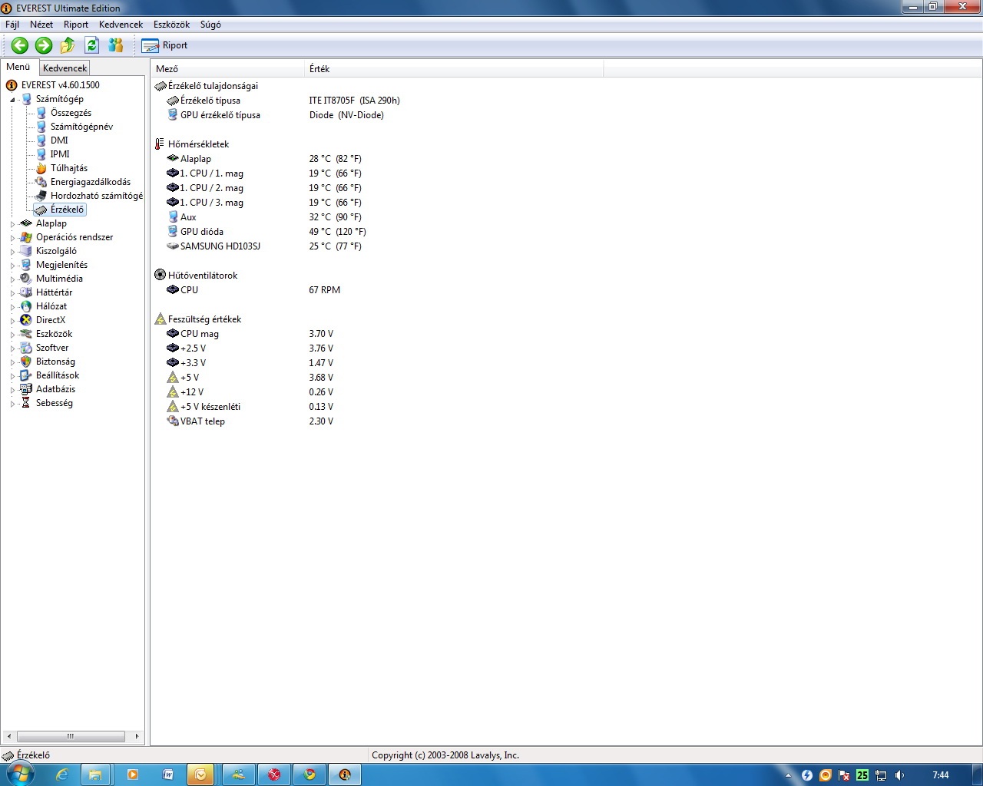The width and height of the screenshot is (983, 786).
Task: Expand the Háttértár tree branch
Action: tap(12, 293)
